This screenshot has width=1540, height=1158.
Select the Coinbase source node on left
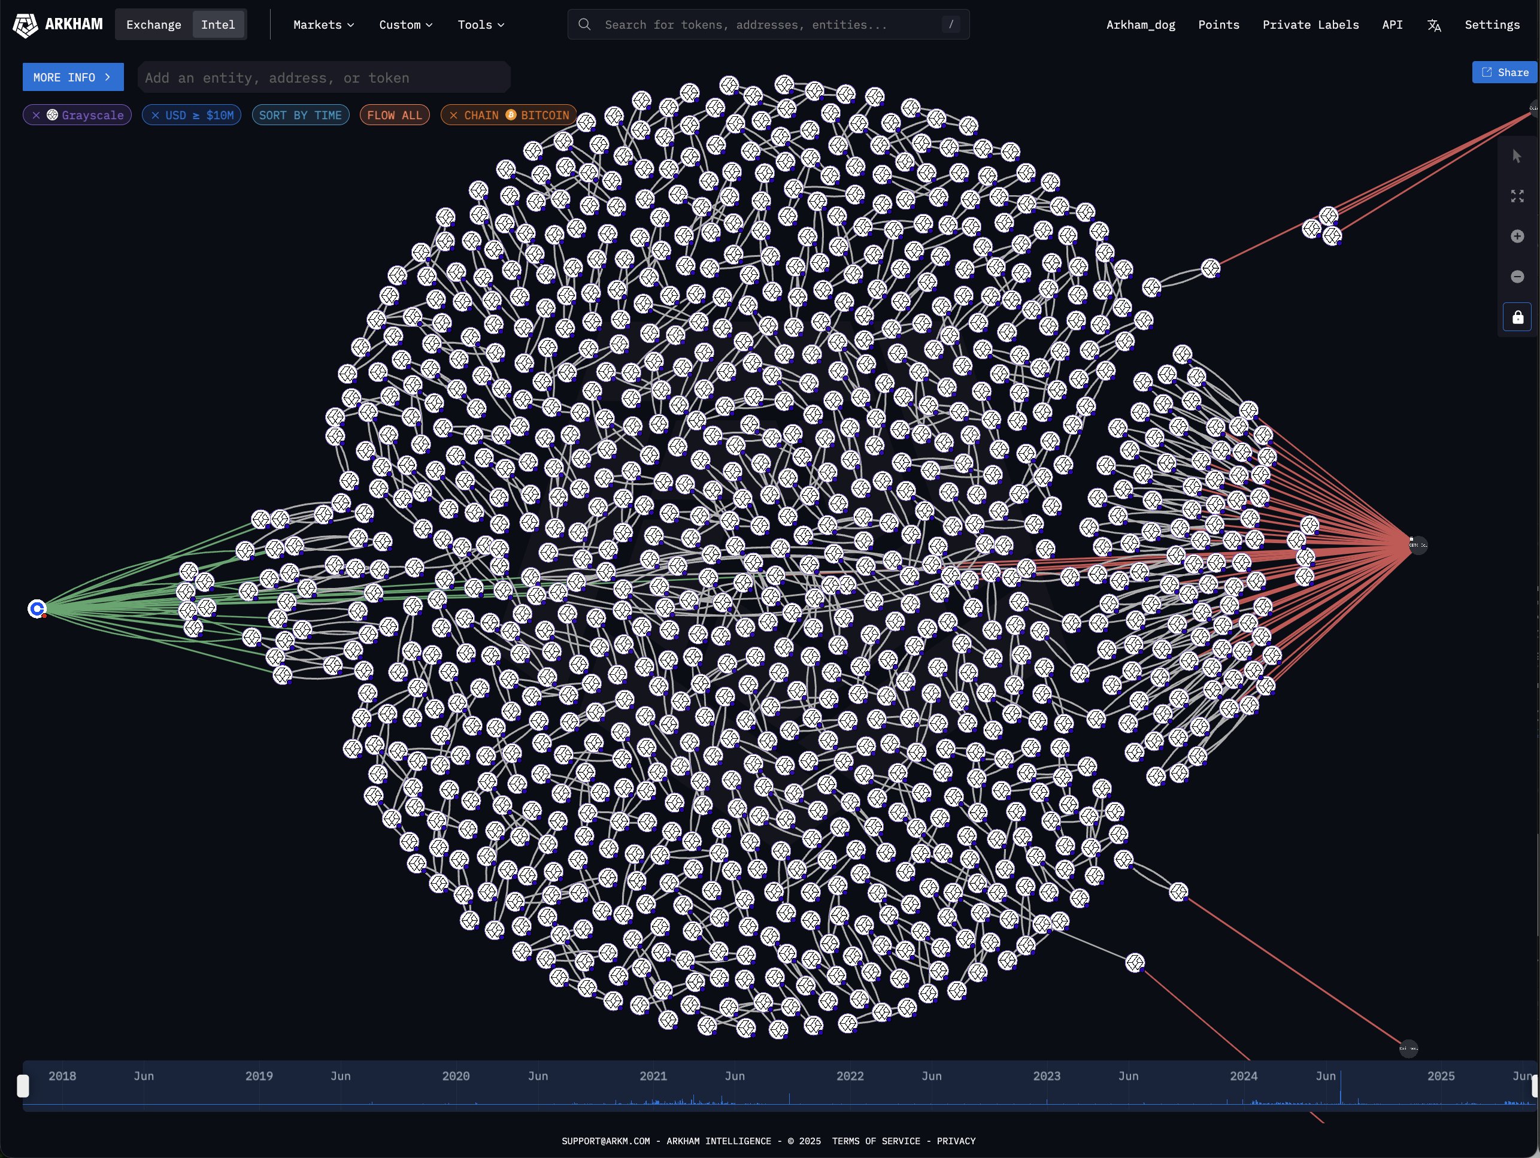tap(37, 610)
